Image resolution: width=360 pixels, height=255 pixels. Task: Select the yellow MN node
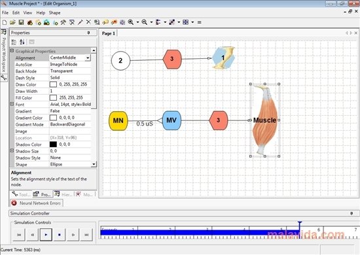pyautogui.click(x=118, y=120)
